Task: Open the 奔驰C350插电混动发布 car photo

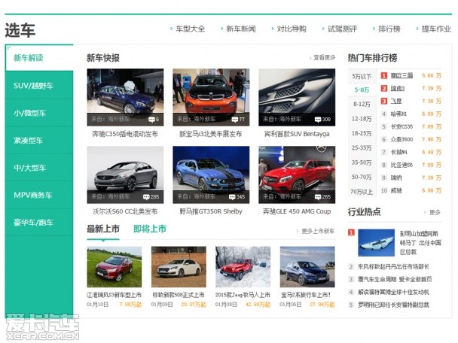Action: [x=125, y=98]
